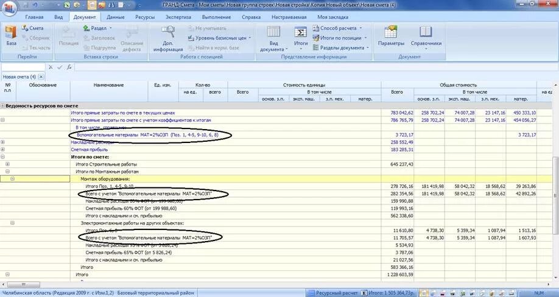Click Разделы документа icon
The width and height of the screenshot is (559, 297).
315,47
